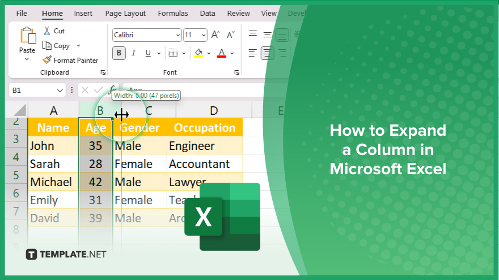Select cell containing Michael
The height and width of the screenshot is (280, 499).
click(53, 182)
